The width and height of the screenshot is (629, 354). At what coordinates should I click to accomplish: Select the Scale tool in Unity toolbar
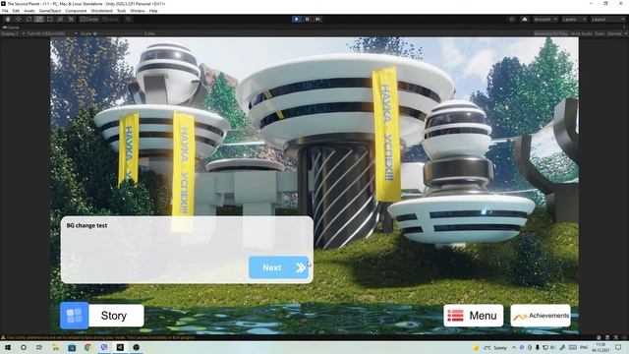(x=39, y=19)
